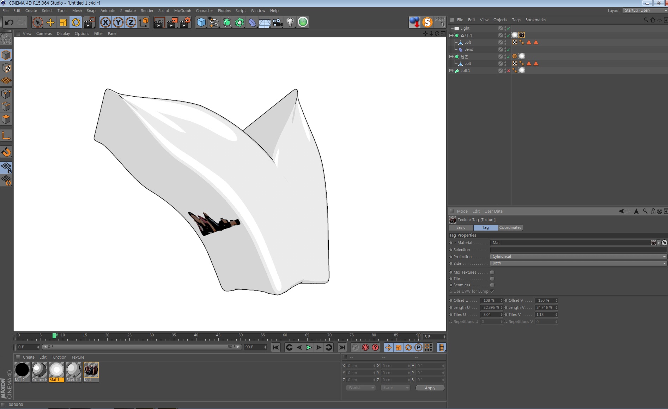Screen dimensions: 668x409
Task: Open the Sculpt menu
Action: (x=164, y=11)
